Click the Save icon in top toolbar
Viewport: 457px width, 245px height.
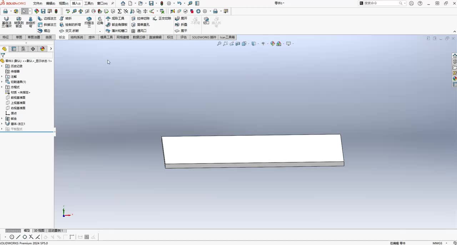(x=151, y=3)
